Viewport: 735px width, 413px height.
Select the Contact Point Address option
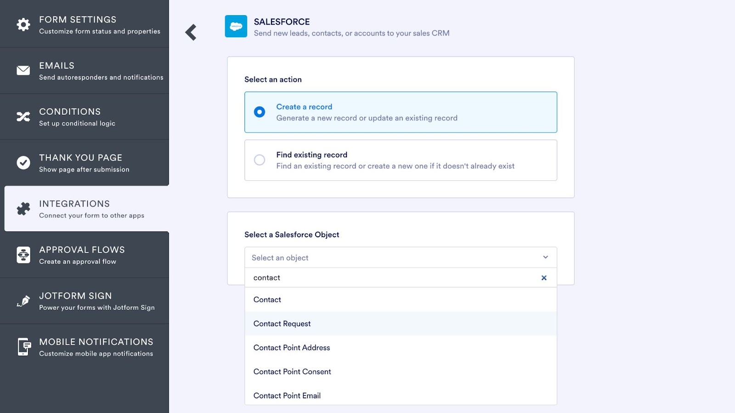(292, 348)
